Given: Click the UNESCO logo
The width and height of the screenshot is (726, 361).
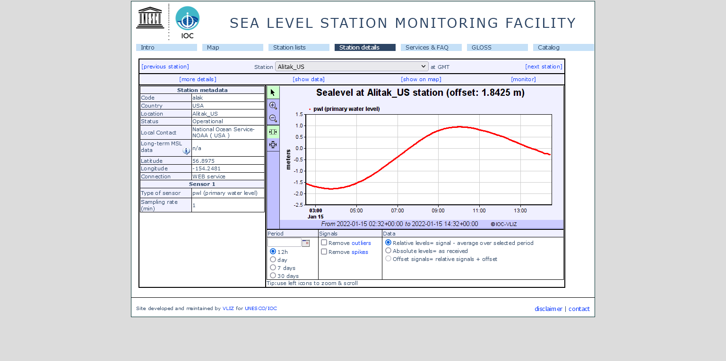Looking at the screenshot, I should tap(150, 17).
